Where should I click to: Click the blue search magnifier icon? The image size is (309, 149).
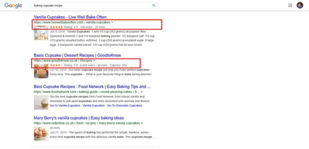pos(154,5)
